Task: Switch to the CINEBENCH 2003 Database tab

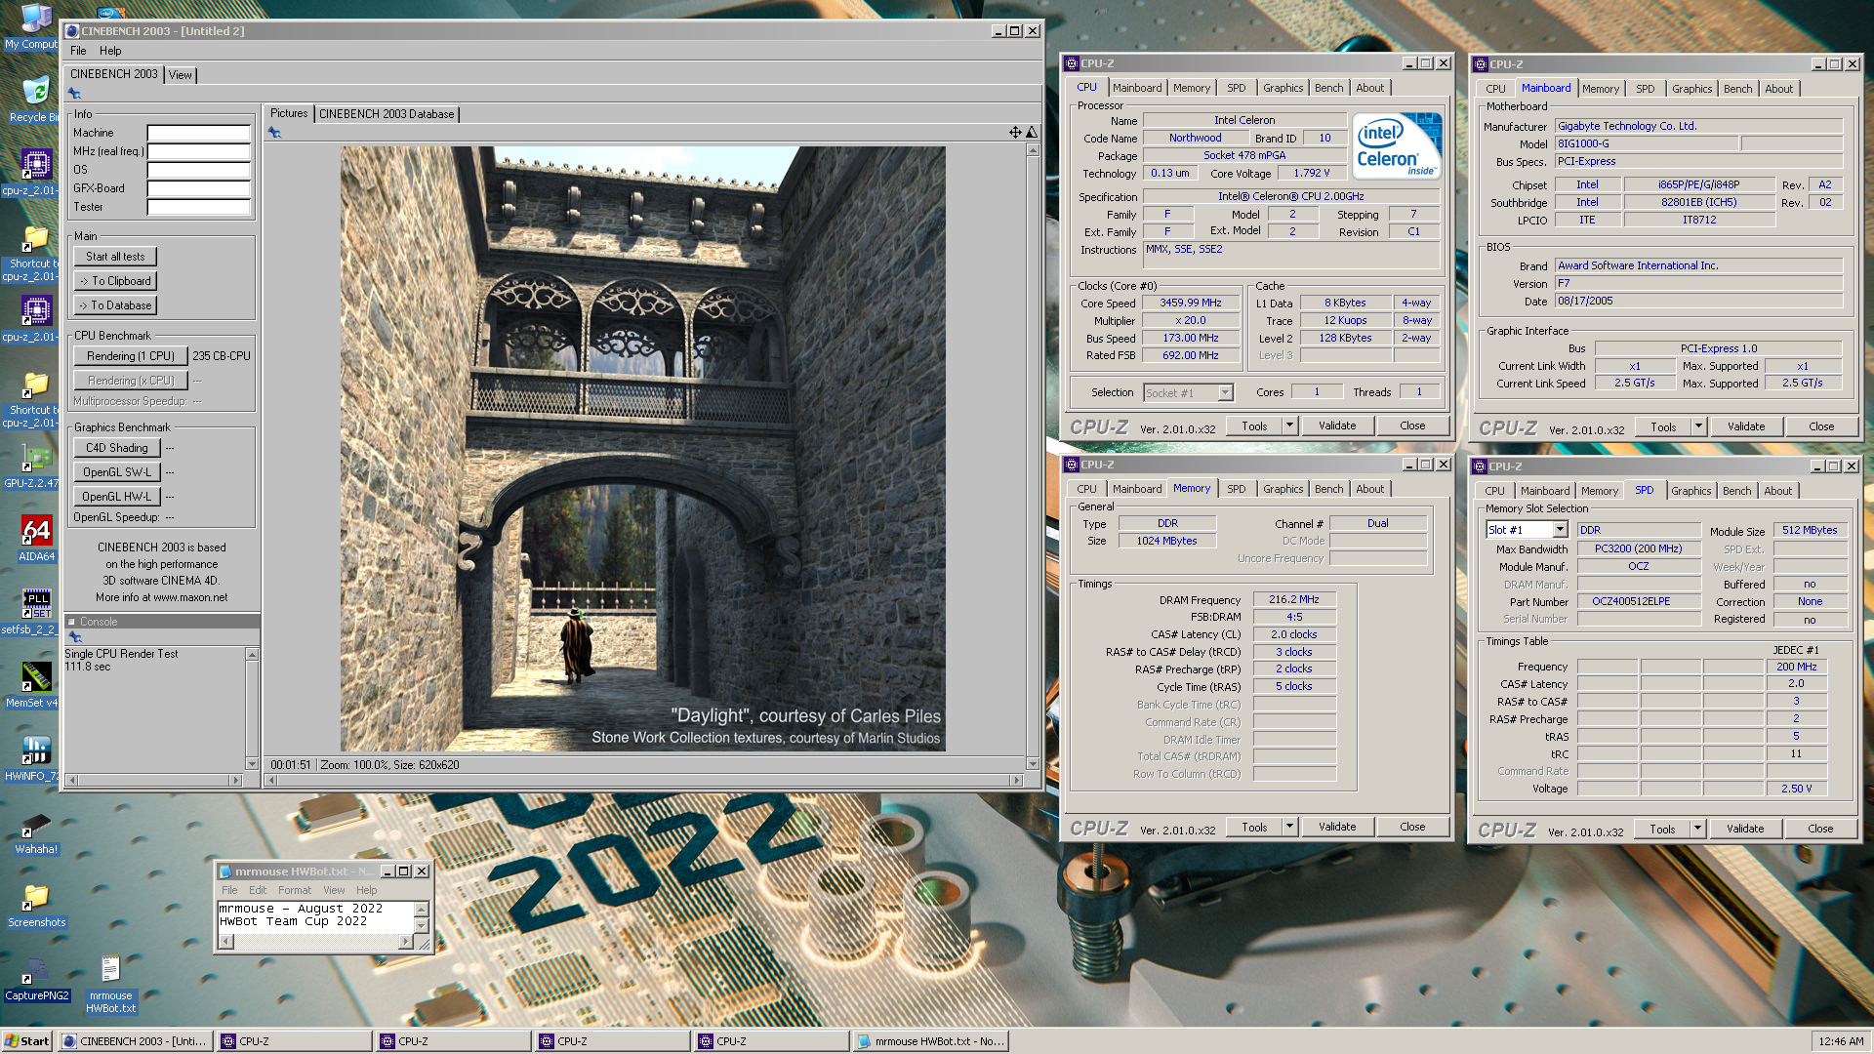Action: (x=387, y=114)
